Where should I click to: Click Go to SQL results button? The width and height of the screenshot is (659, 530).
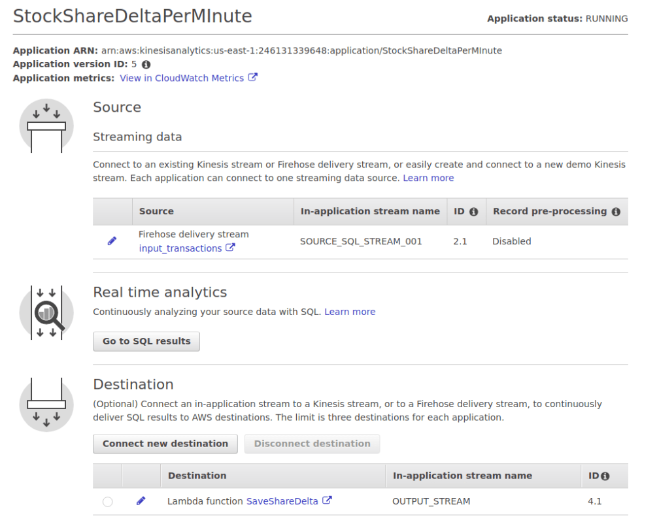[x=146, y=341]
